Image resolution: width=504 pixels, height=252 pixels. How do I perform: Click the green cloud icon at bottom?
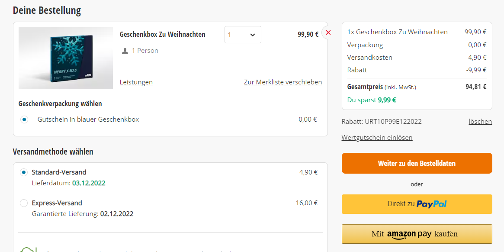tap(28, 249)
